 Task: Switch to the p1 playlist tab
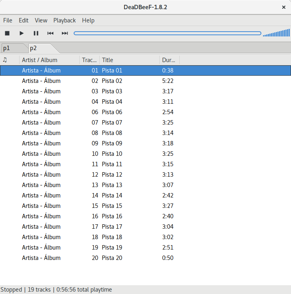(x=14, y=48)
